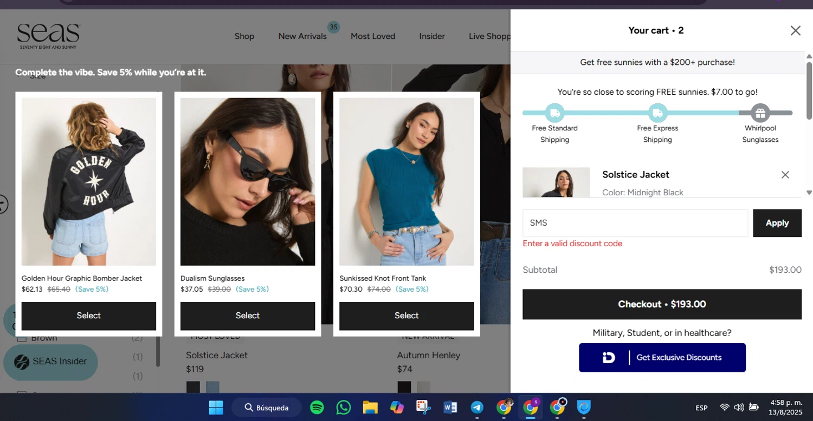Click the cart scroll-down arrow
Screen dimensions: 813x421
tap(809, 192)
